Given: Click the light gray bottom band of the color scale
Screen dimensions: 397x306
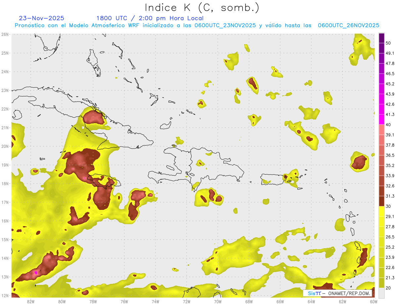Looking at the screenshot, I should point(381,293).
